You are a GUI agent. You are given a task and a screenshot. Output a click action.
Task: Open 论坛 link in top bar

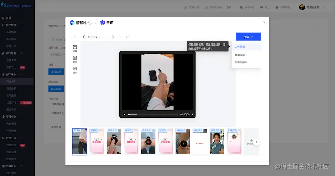click(x=265, y=7)
